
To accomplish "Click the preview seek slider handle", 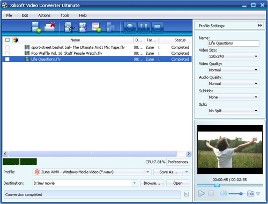I will [x=217, y=185].
